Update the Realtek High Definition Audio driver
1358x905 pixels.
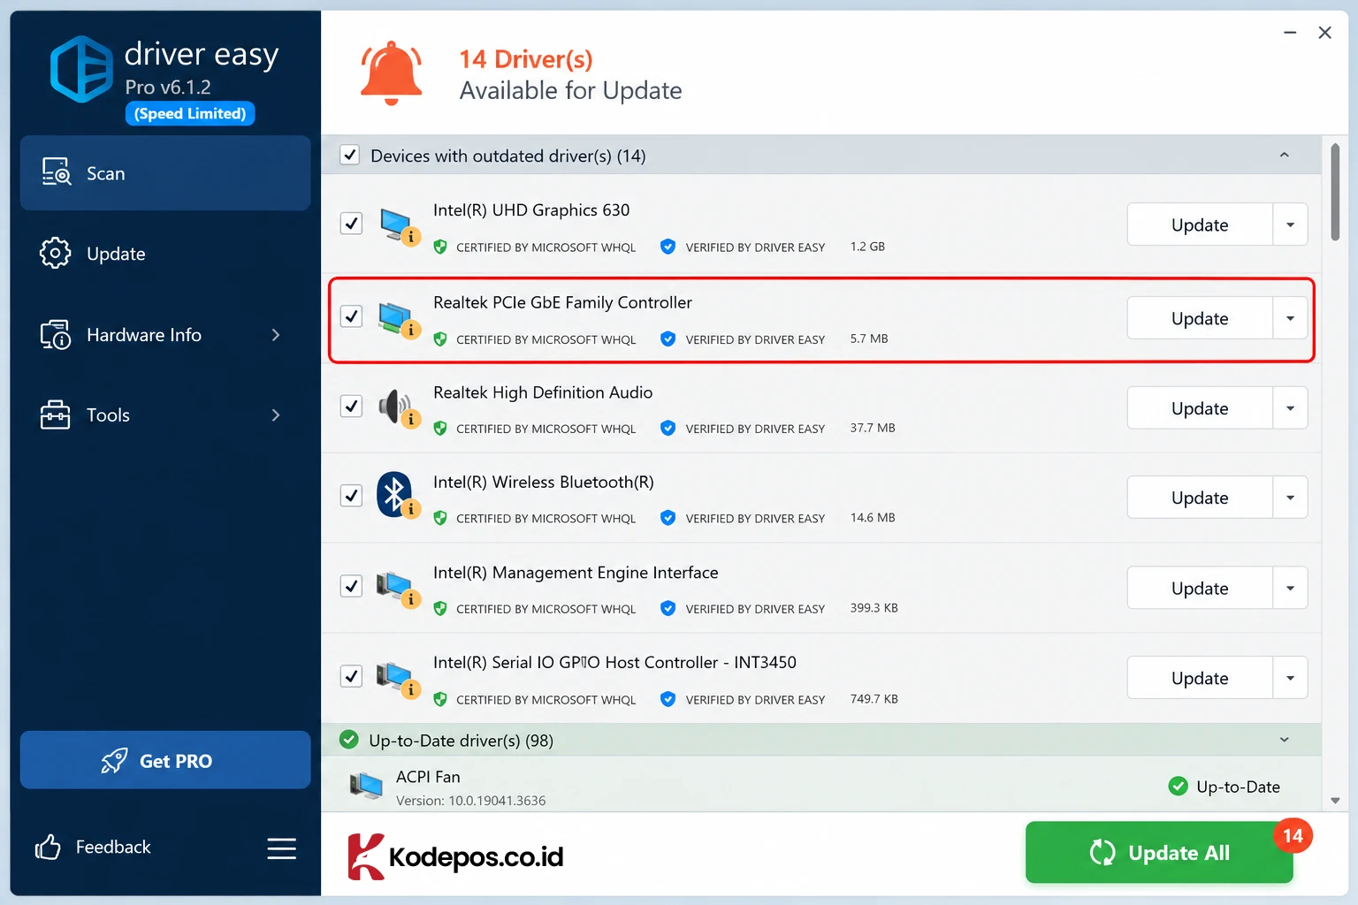[1200, 408]
